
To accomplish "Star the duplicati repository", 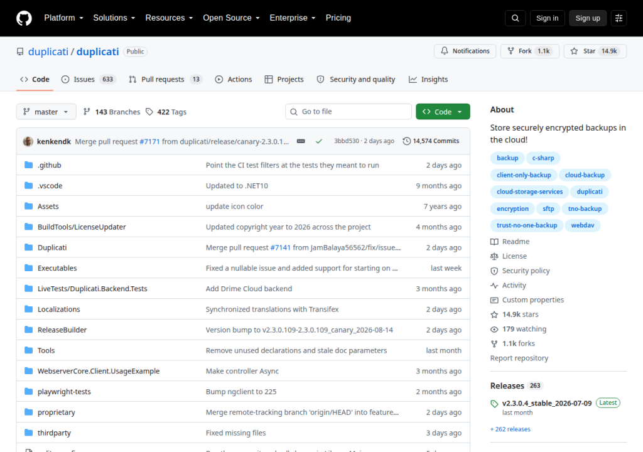I will 595,51.
